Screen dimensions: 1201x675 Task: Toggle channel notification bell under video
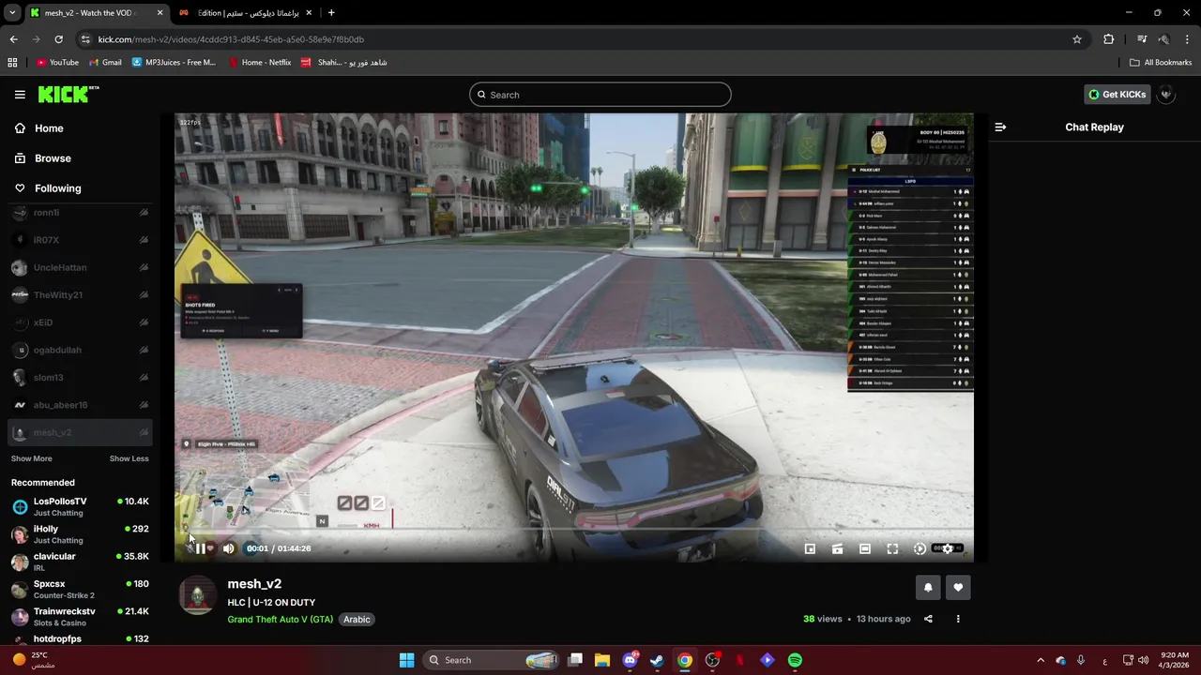928,588
